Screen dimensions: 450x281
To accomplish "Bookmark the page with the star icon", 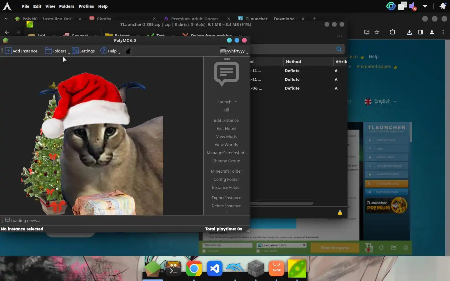I will (x=377, y=32).
